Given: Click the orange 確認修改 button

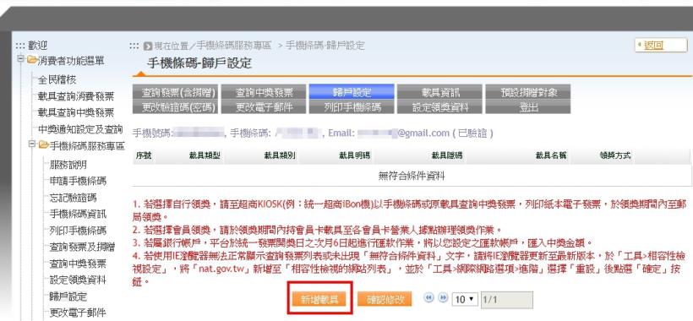Looking at the screenshot, I should point(385,299).
